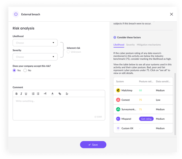The height and width of the screenshot is (159, 182).
Task: Select Yes for accepting this risk
Action: tap(14, 70)
